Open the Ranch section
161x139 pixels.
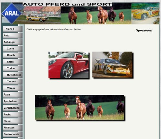point(13,55)
